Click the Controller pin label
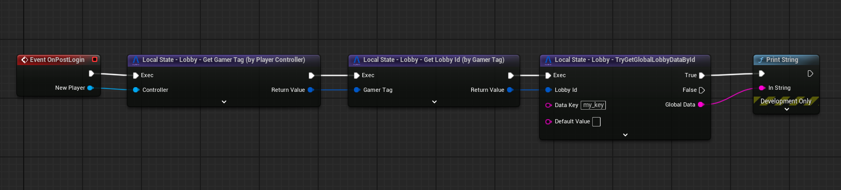Screen dimensions: 841x190 (155, 90)
